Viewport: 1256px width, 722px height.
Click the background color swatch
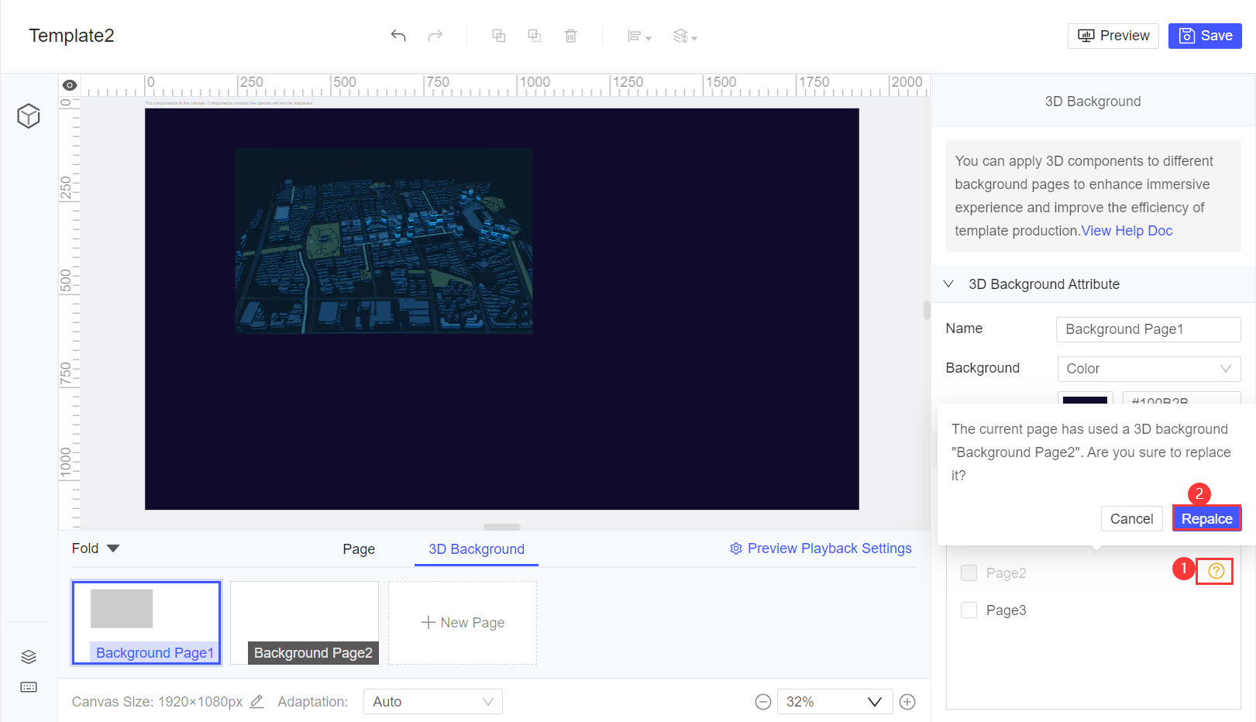1085,401
